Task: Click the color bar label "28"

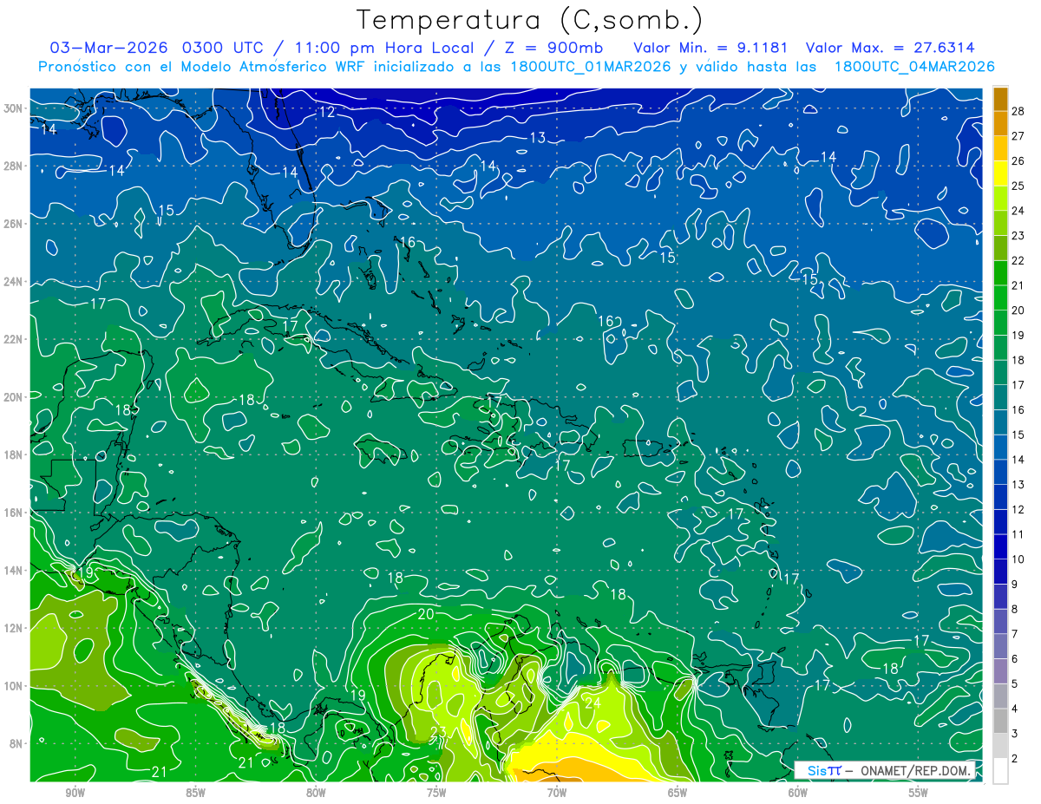Action: [1018, 110]
